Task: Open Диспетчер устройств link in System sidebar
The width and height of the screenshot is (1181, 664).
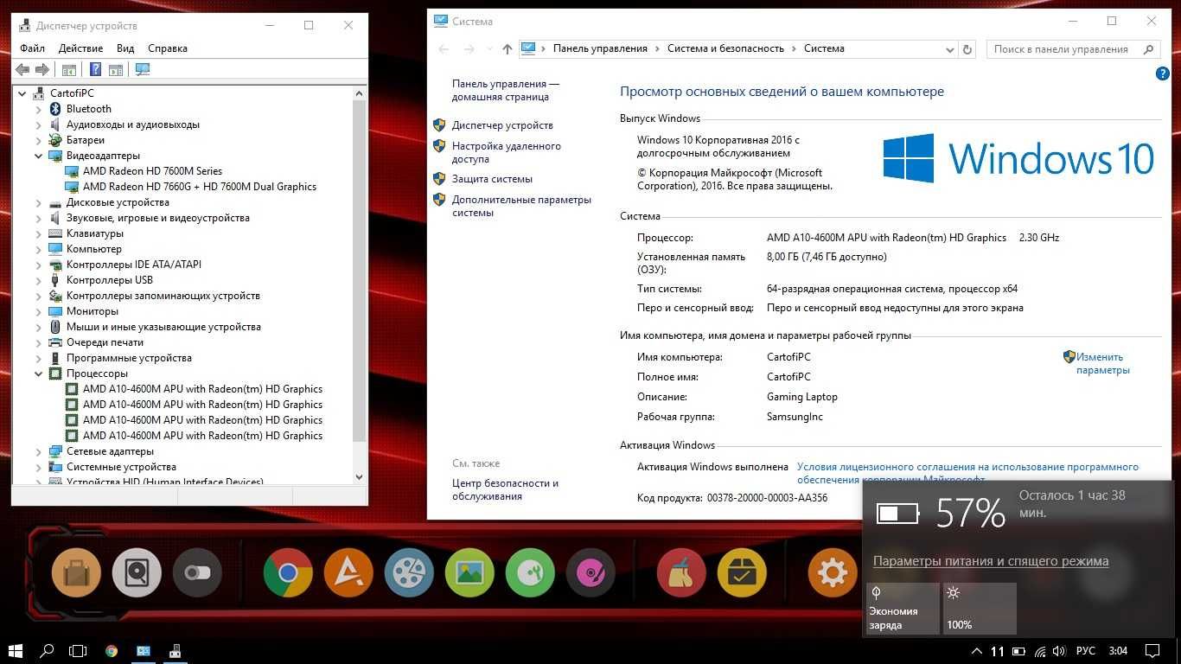Action: pyautogui.click(x=502, y=125)
